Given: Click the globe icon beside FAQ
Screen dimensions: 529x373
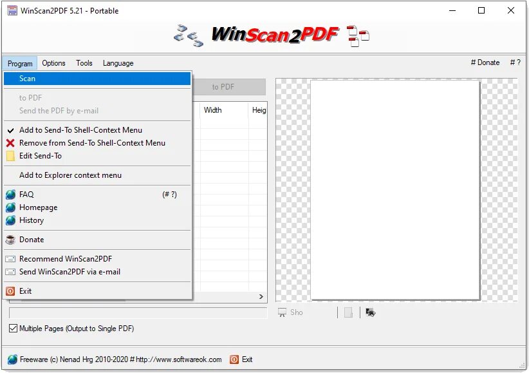Looking at the screenshot, I should 10,195.
